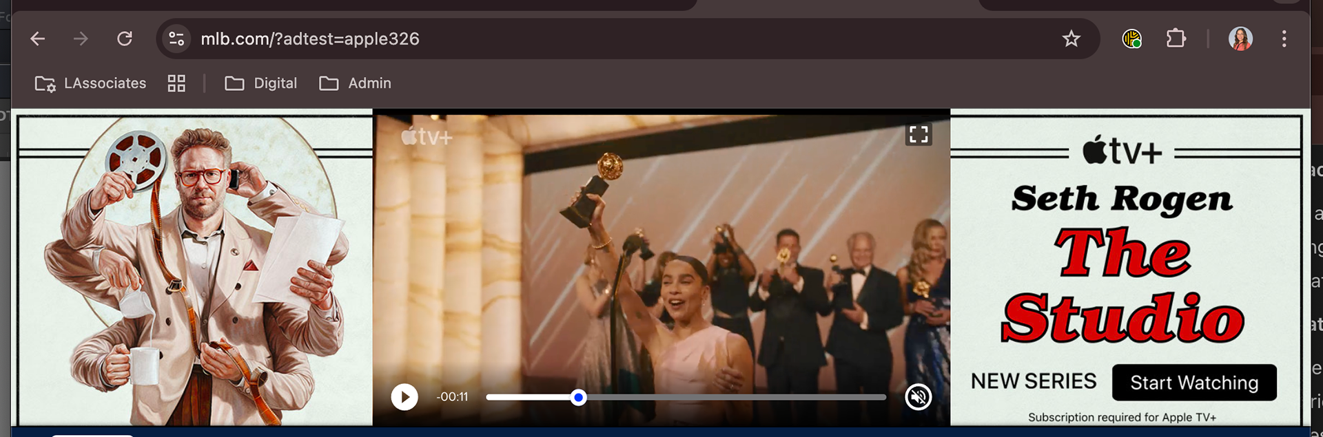Go back to the previous page
Image resolution: width=1323 pixels, height=437 pixels.
(38, 39)
